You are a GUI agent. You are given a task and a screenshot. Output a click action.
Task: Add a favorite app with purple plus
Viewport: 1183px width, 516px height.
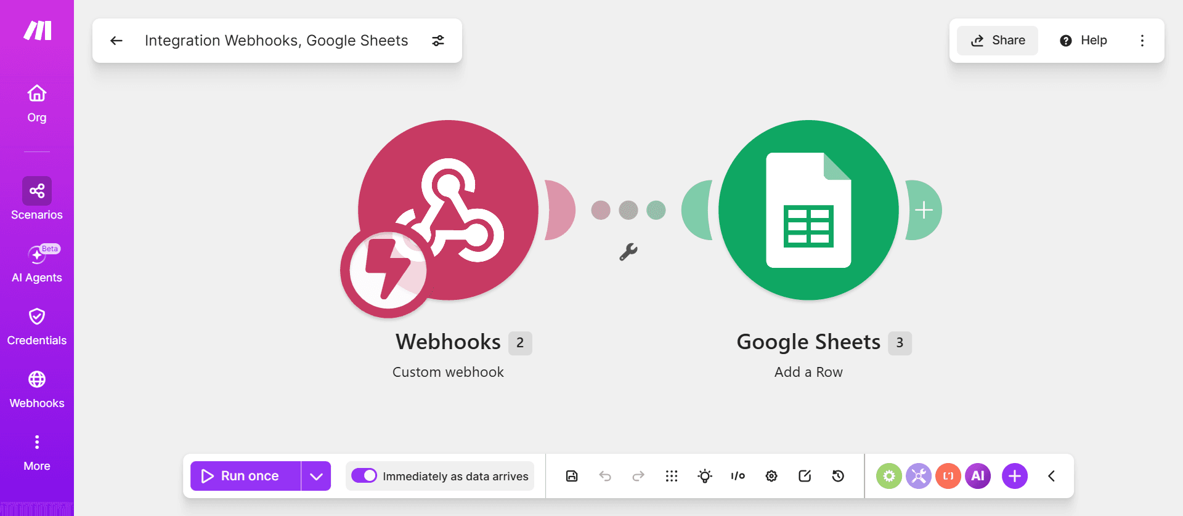(1015, 476)
